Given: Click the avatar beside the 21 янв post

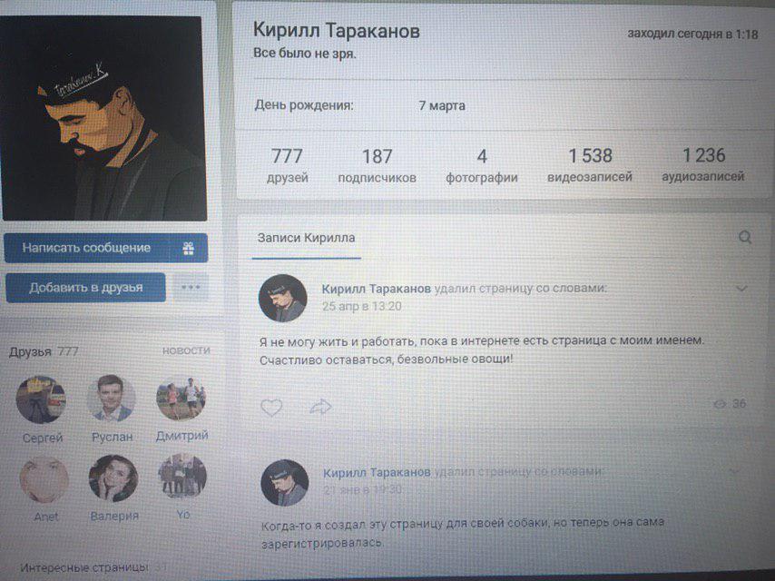Looking at the screenshot, I should coord(285,483).
